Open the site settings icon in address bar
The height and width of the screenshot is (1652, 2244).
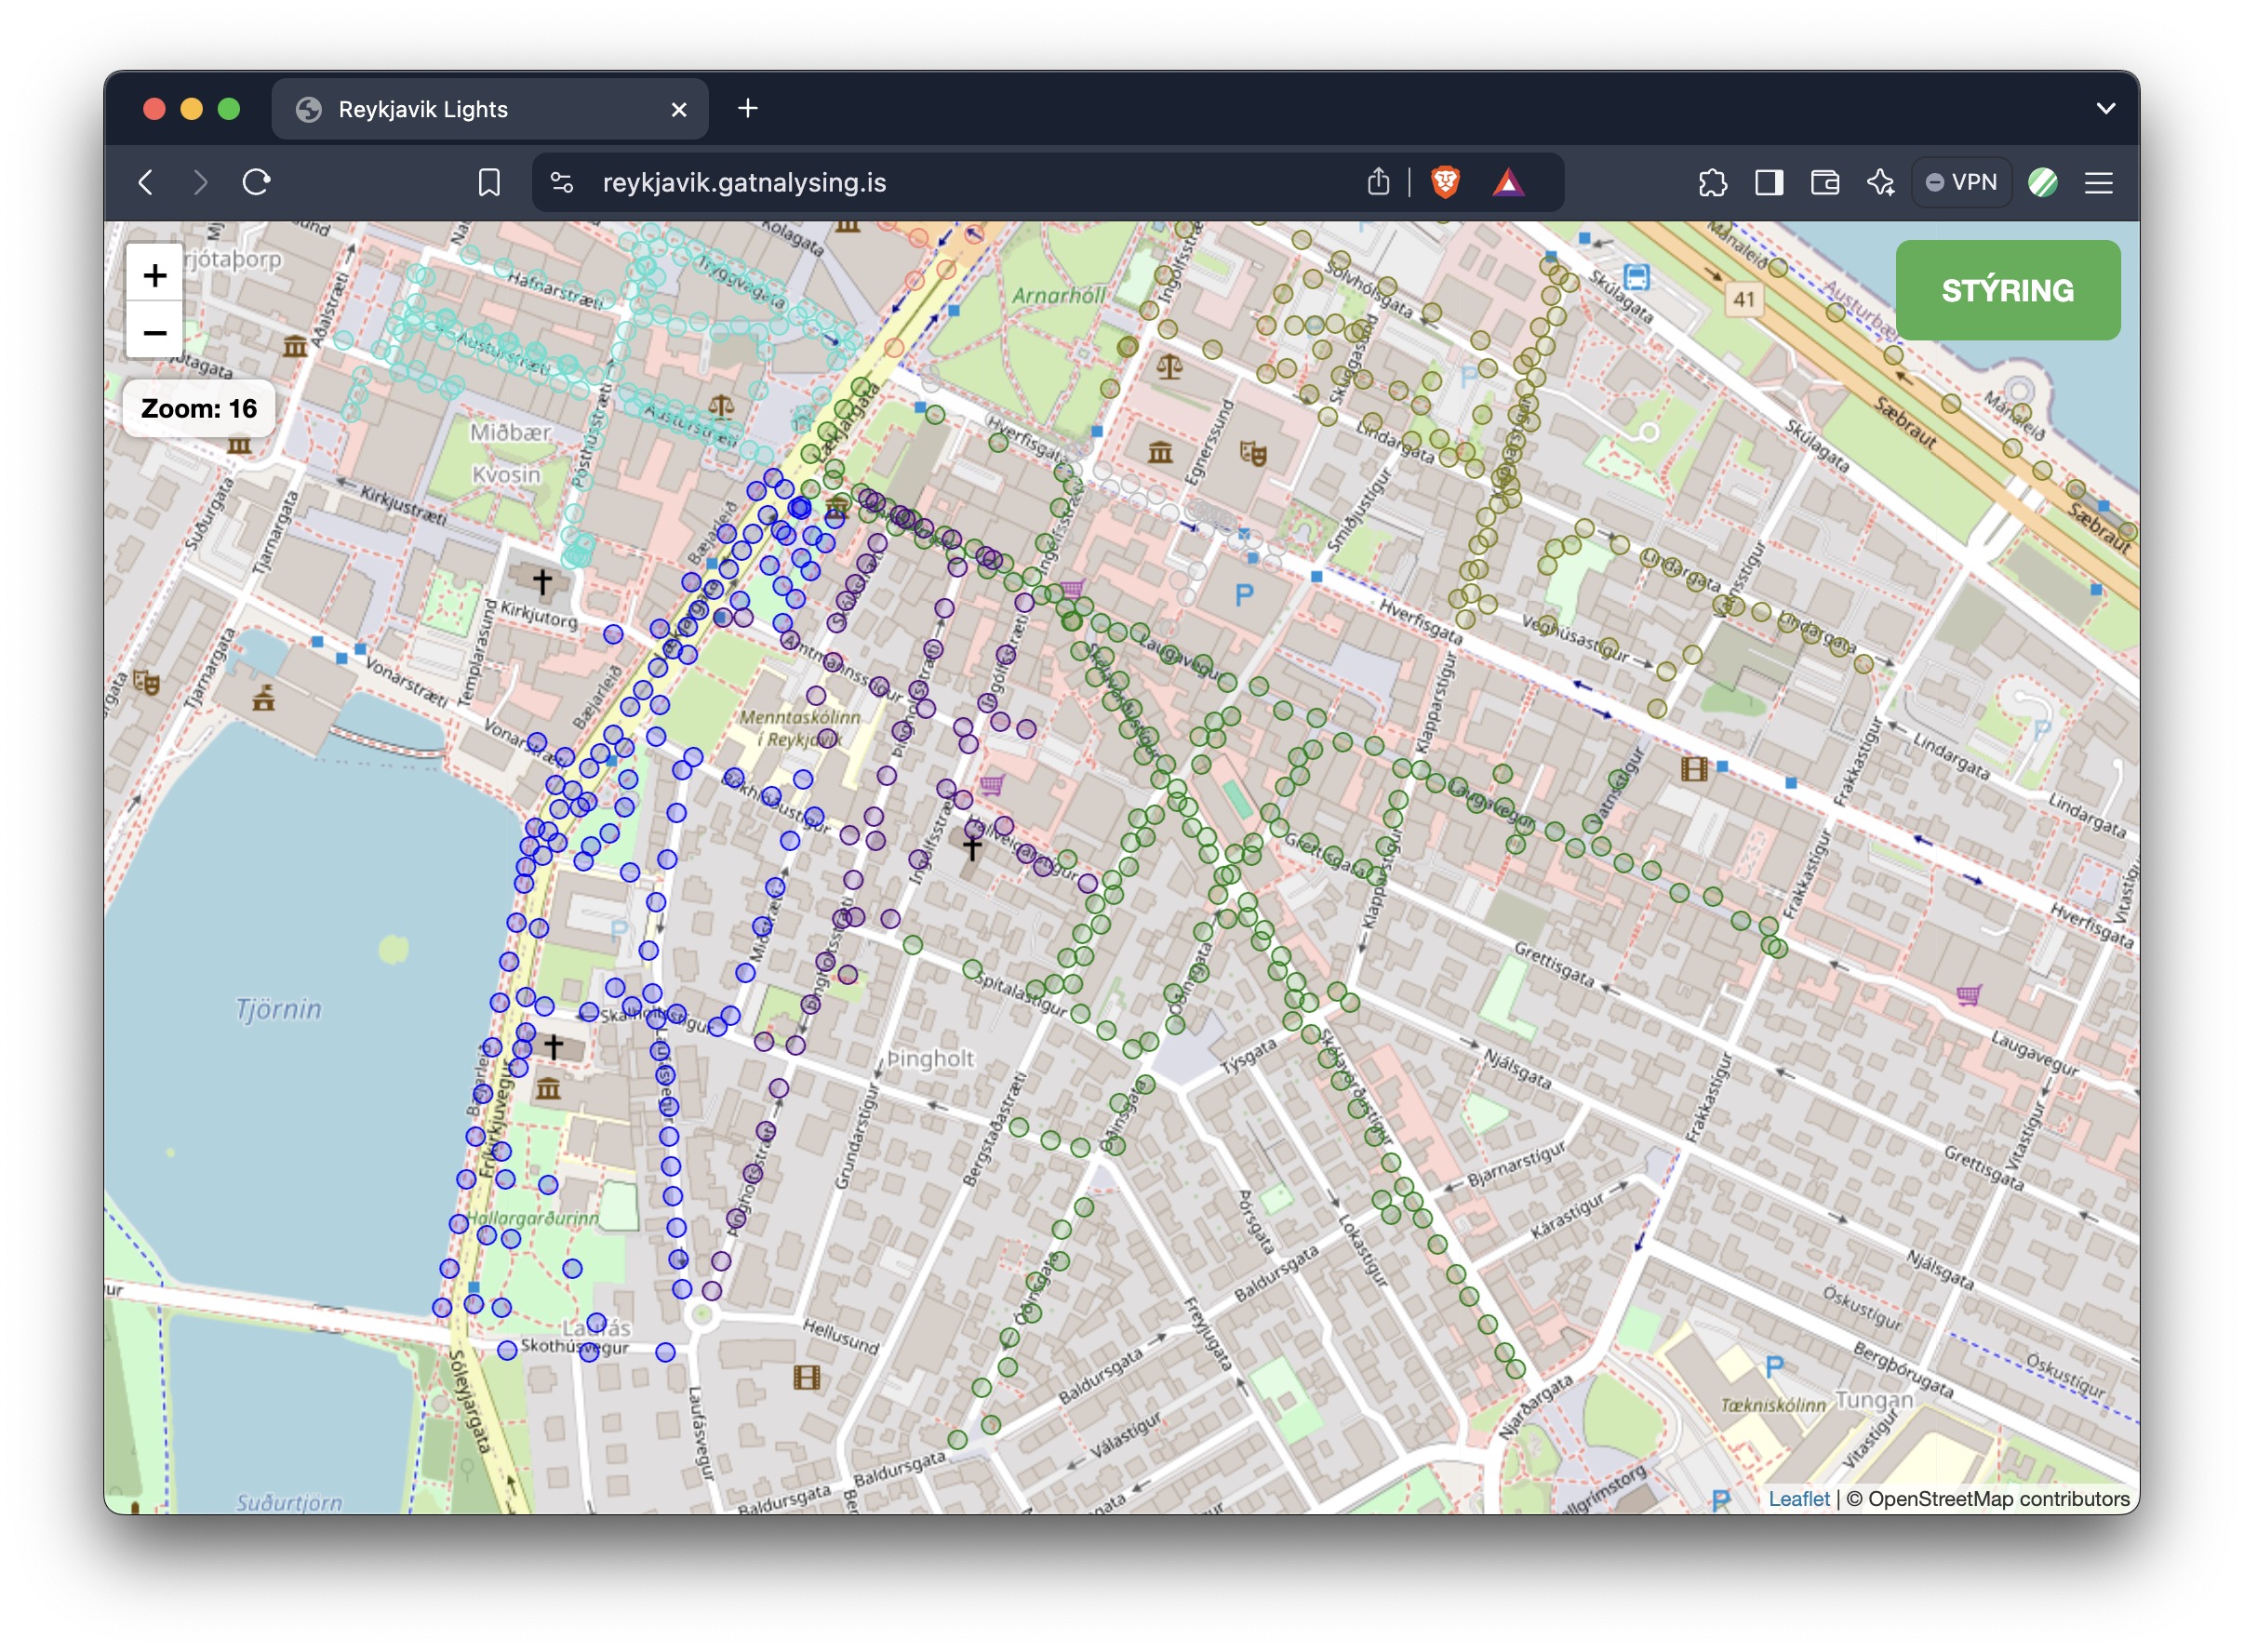coord(562,182)
